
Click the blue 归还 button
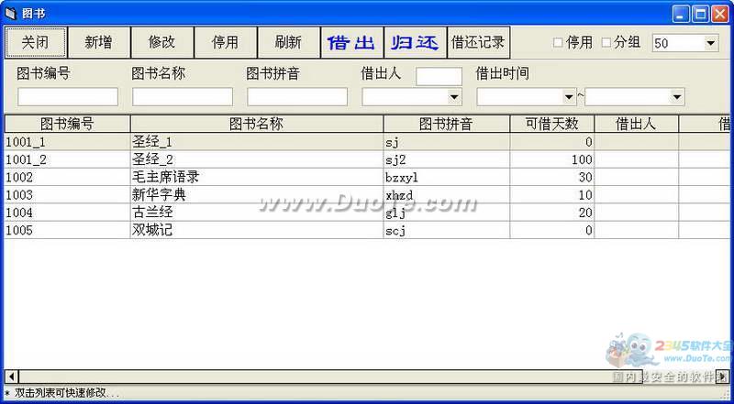[x=415, y=42]
